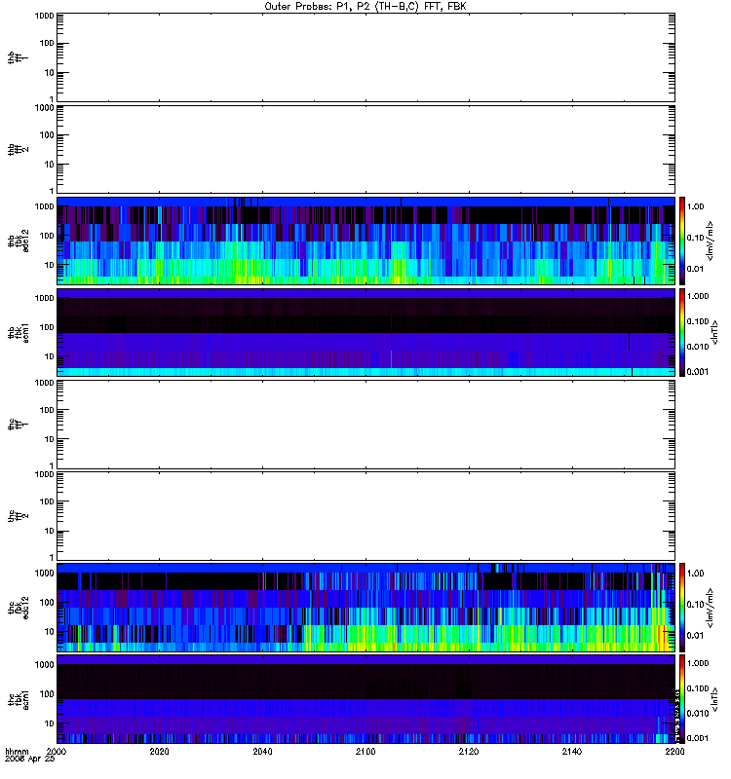Click the '1.000' value on thb scm1 color bar
Screen dimensions: 731x779
coord(697,296)
